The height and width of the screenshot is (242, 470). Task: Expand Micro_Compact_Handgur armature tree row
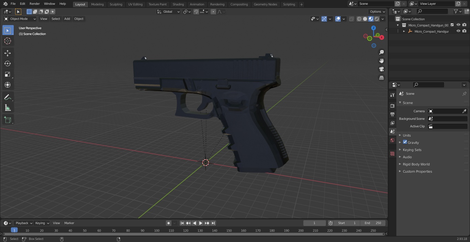click(x=404, y=31)
